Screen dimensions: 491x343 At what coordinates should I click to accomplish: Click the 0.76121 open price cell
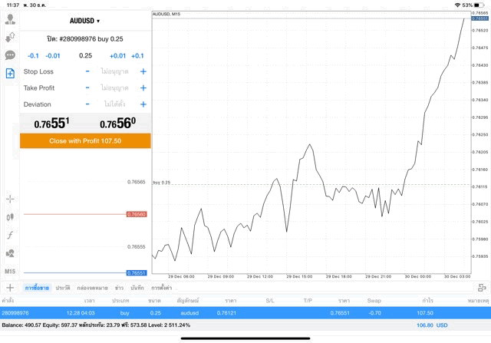pyautogui.click(x=226, y=312)
